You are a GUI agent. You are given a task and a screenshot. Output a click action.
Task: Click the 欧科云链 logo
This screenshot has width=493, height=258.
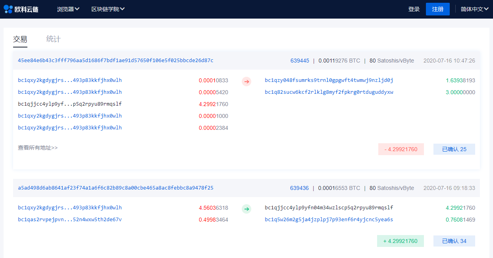21,9
